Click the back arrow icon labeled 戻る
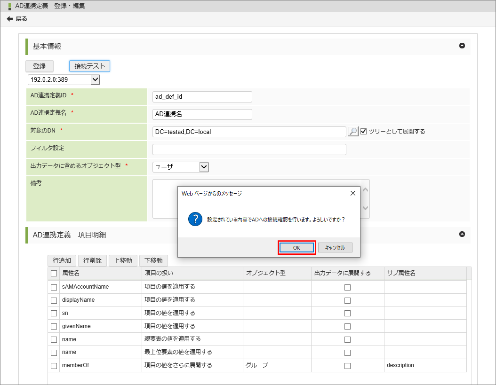The height and width of the screenshot is (385, 496). click(10, 19)
